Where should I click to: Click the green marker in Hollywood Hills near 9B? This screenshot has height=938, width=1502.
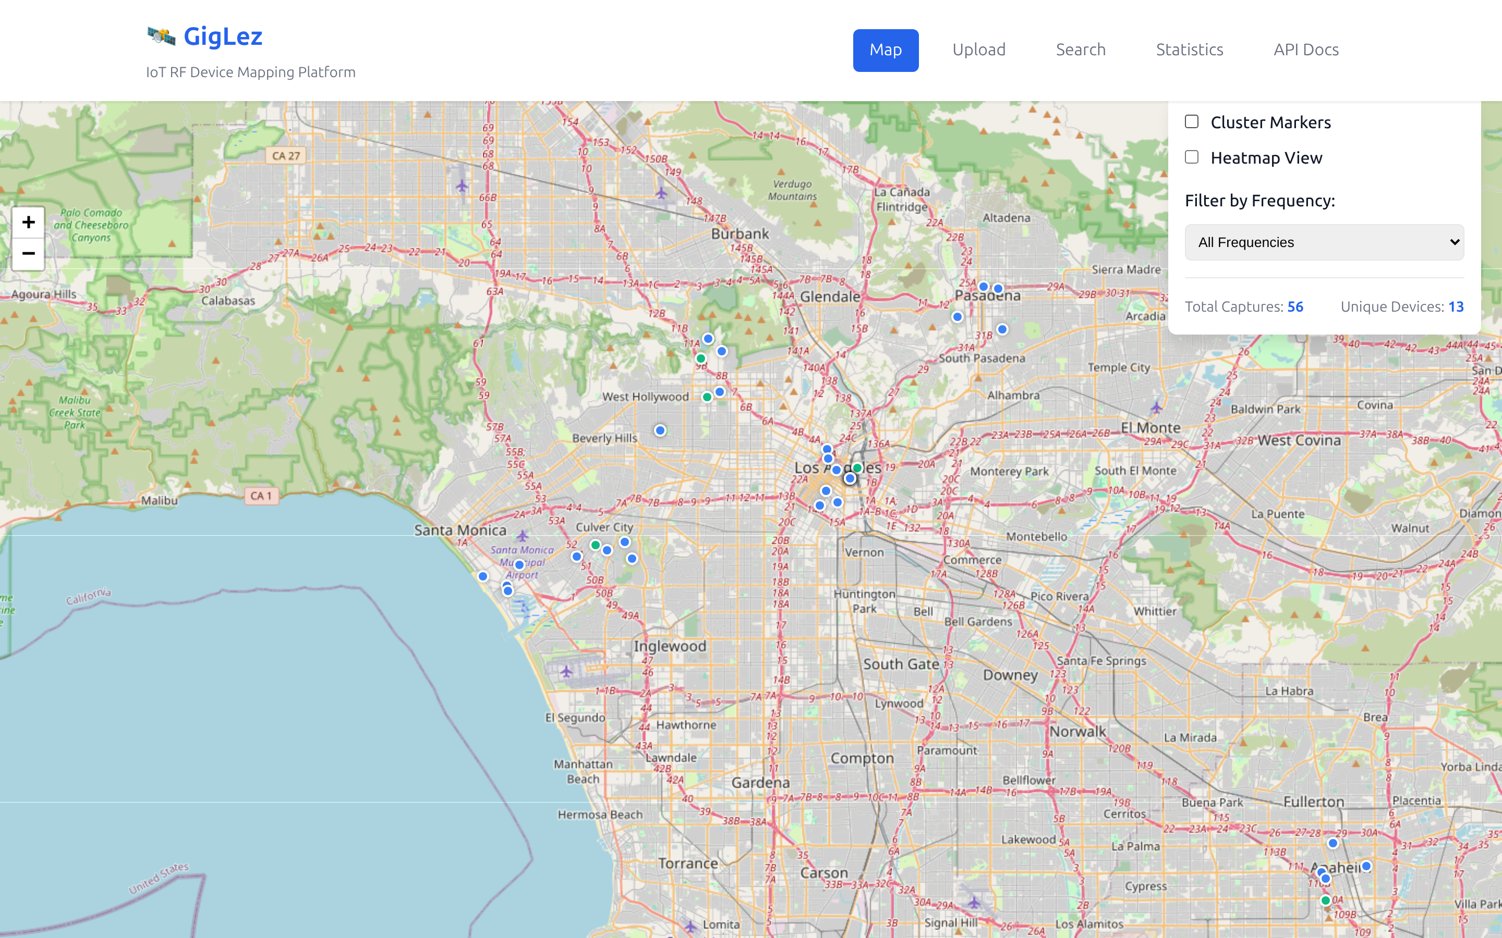pos(701,359)
